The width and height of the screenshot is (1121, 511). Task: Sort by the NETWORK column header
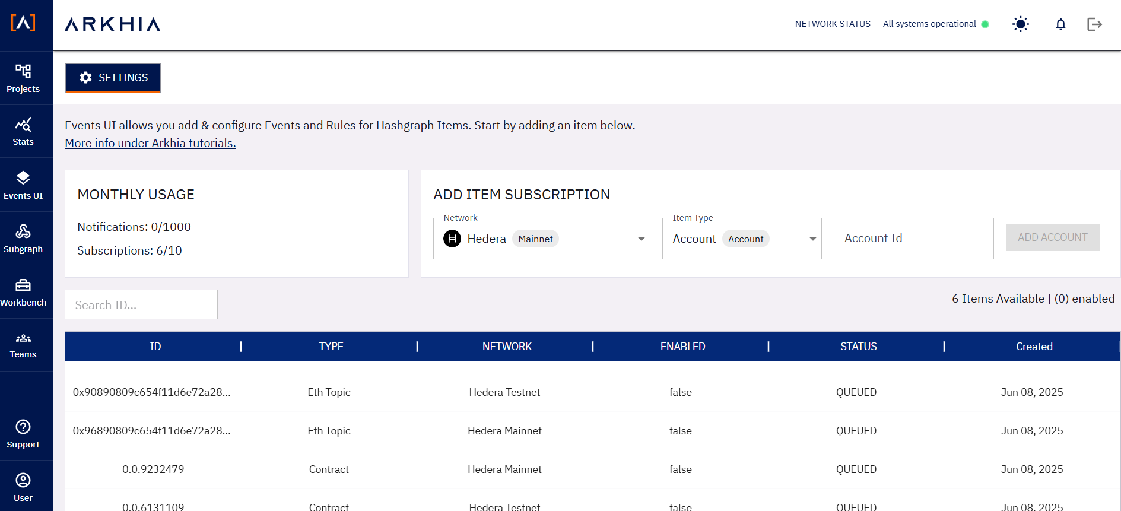507,347
